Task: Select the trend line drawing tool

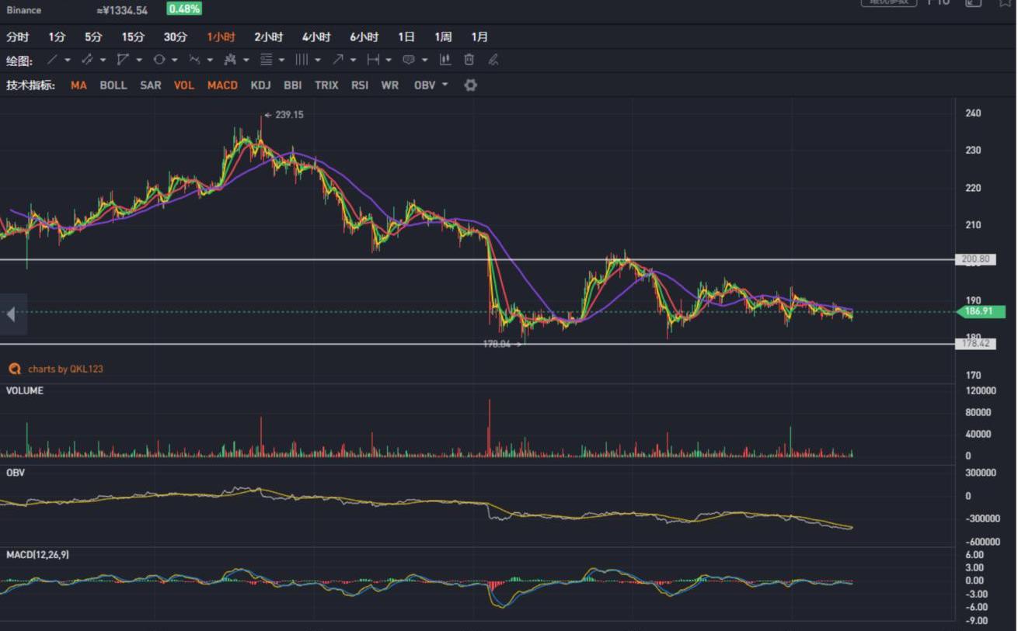Action: click(x=52, y=60)
